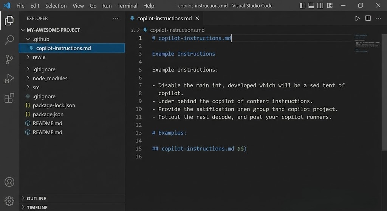Viewport: 387px width, 211px height.
Task: Toggle primary side bar layout icon
Action: (302, 5)
